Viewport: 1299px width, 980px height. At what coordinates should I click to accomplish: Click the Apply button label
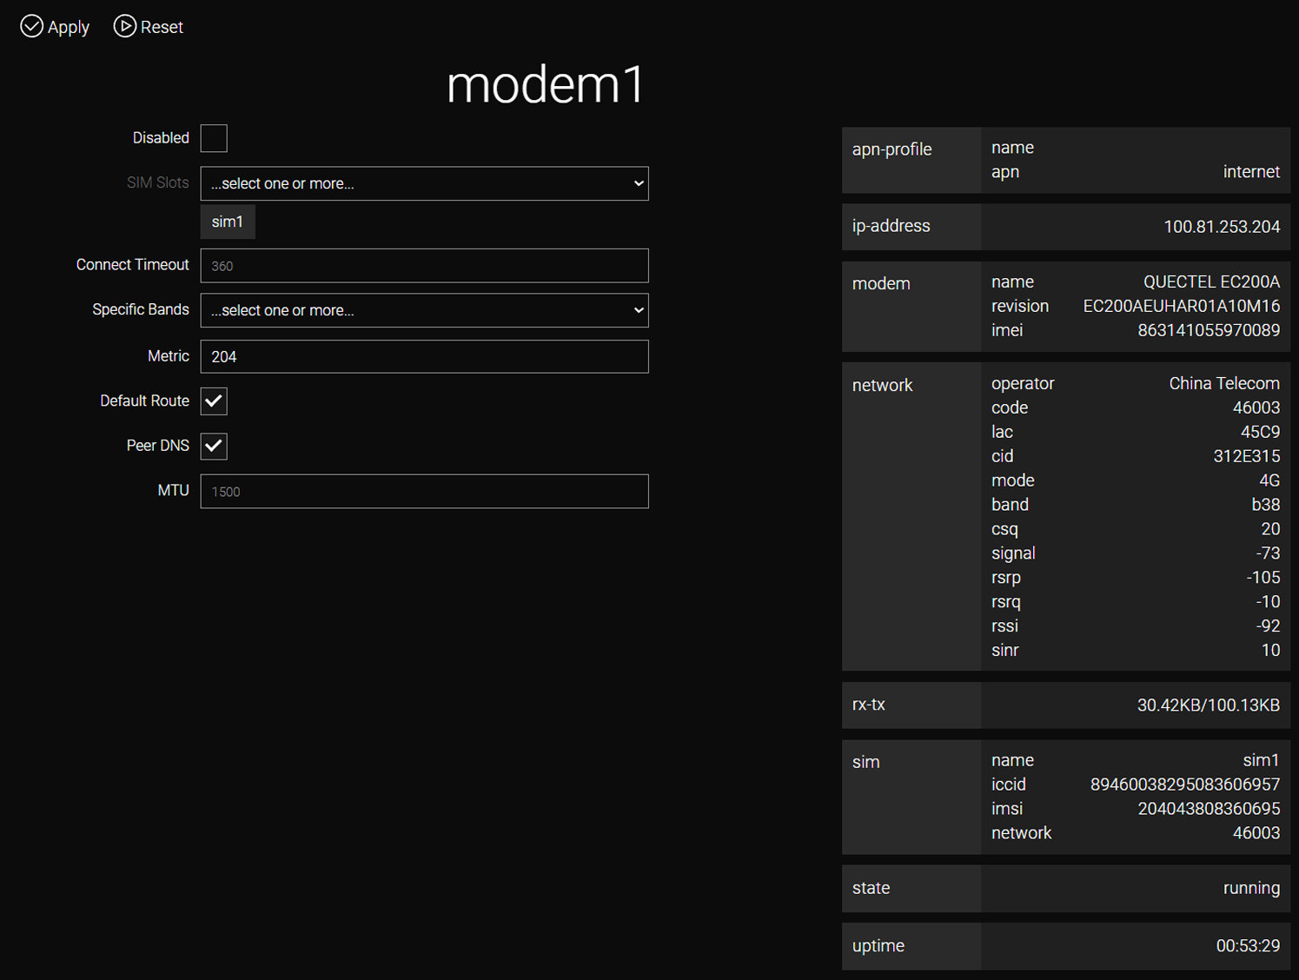point(69,27)
